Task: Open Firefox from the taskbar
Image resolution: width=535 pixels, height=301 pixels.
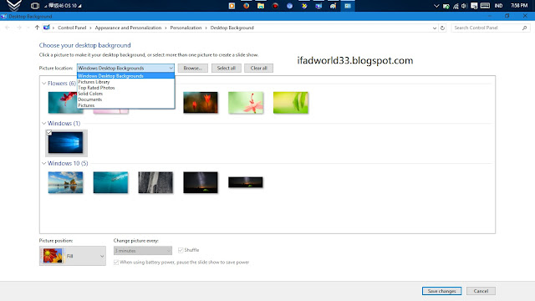Action: (246, 6)
